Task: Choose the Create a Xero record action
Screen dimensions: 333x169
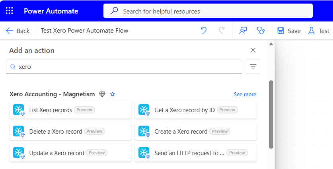Action: point(196,131)
